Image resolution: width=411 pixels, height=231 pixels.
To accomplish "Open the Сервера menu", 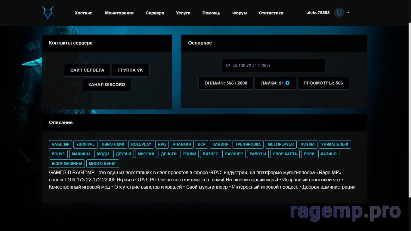I will [155, 13].
